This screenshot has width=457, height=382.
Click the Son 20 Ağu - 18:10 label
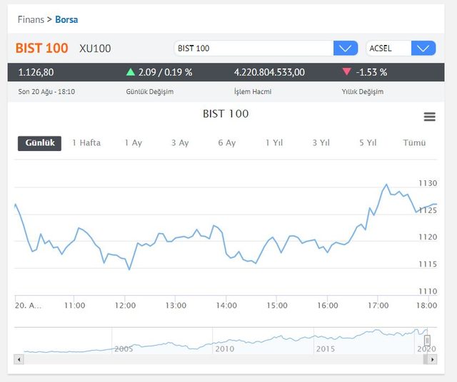(46, 92)
